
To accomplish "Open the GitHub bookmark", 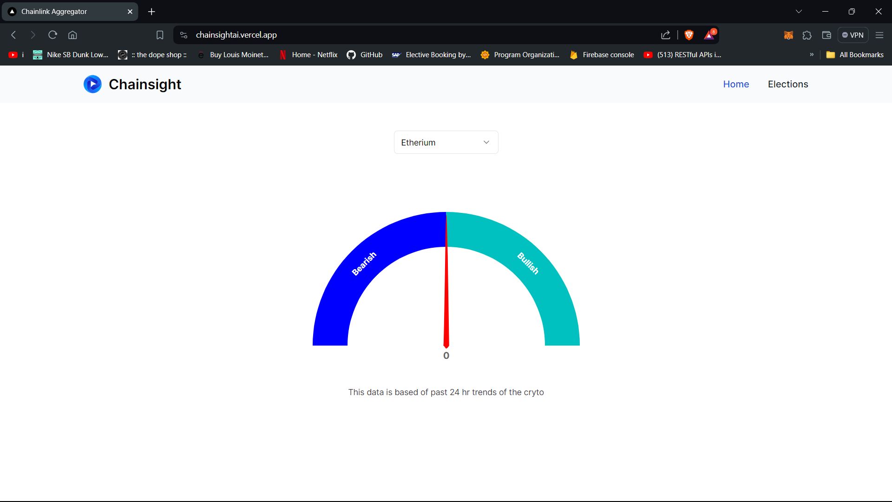I will point(365,55).
